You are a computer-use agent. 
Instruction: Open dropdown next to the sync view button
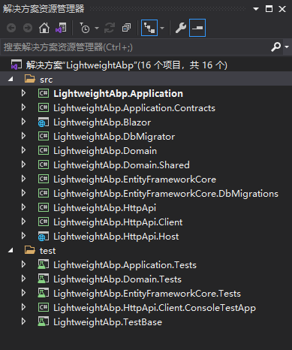(162, 28)
